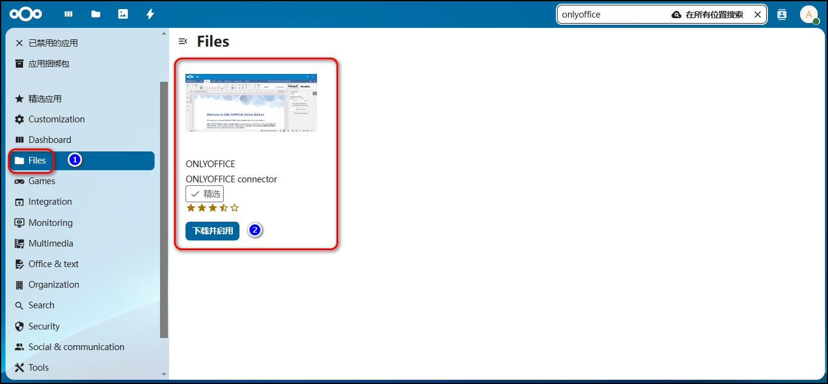Select the Files category in sidebar
The width and height of the screenshot is (828, 384).
(82, 161)
